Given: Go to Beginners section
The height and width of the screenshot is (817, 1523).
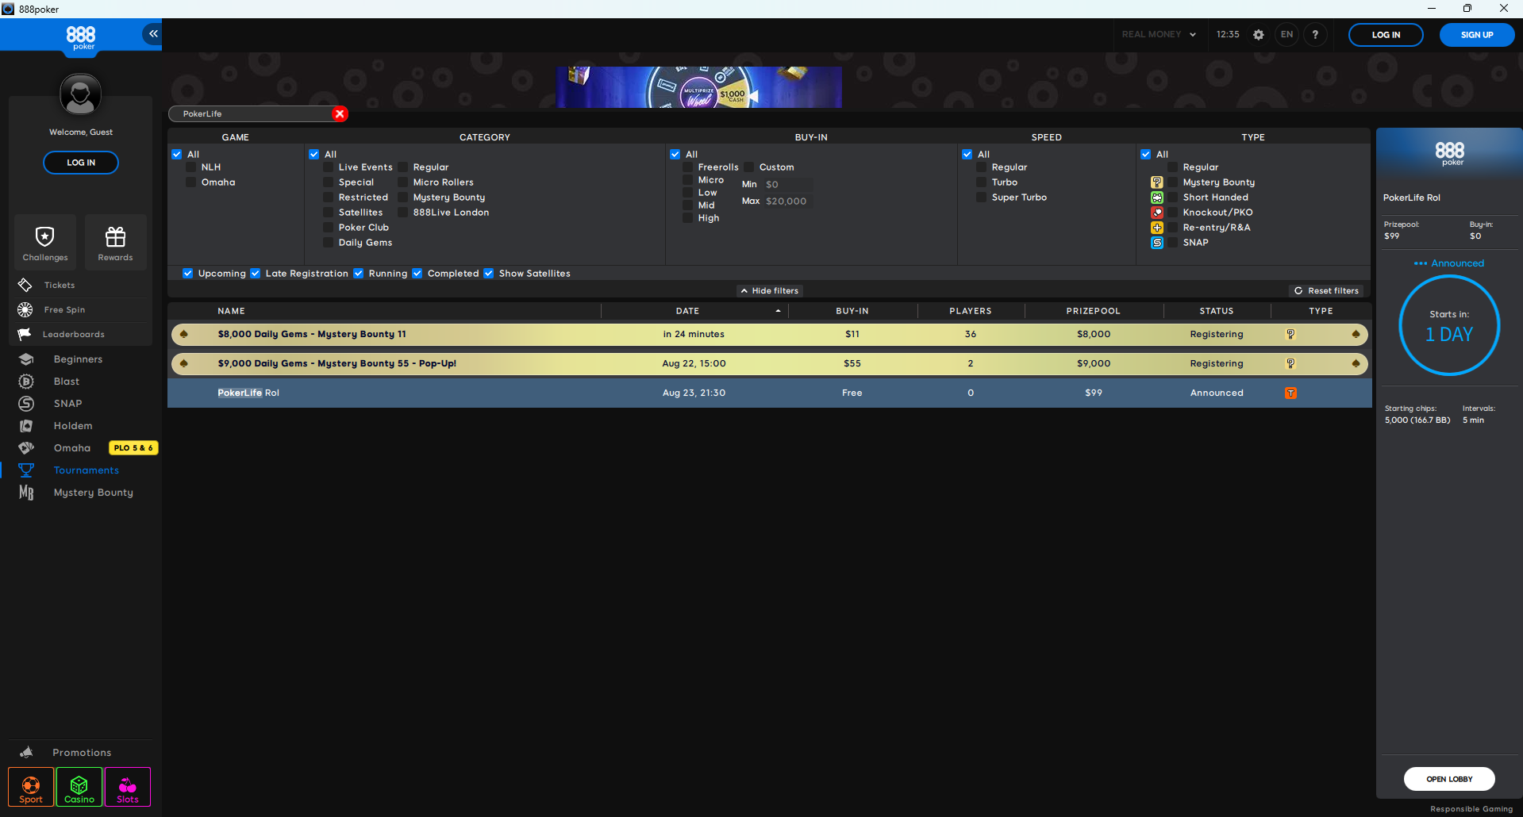Looking at the screenshot, I should tap(78, 359).
